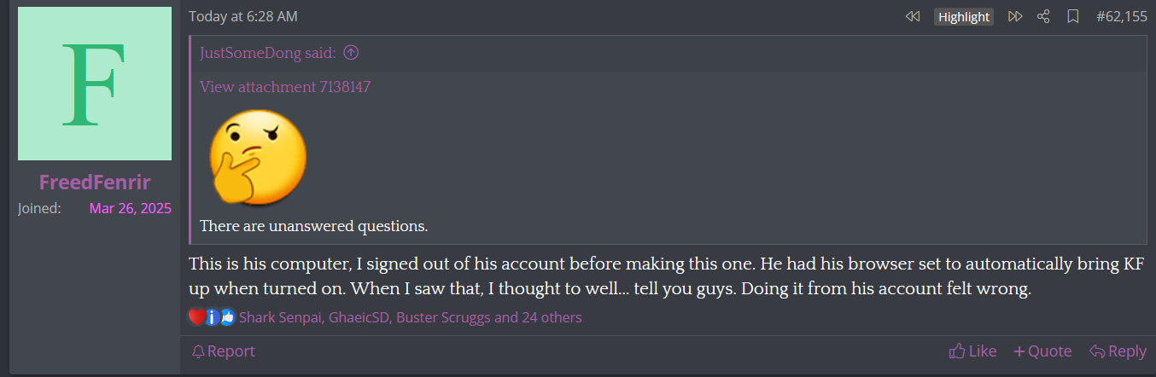Screen dimensions: 1156x377
Task: Go to quoted post via arrow icon
Action: click(x=351, y=53)
